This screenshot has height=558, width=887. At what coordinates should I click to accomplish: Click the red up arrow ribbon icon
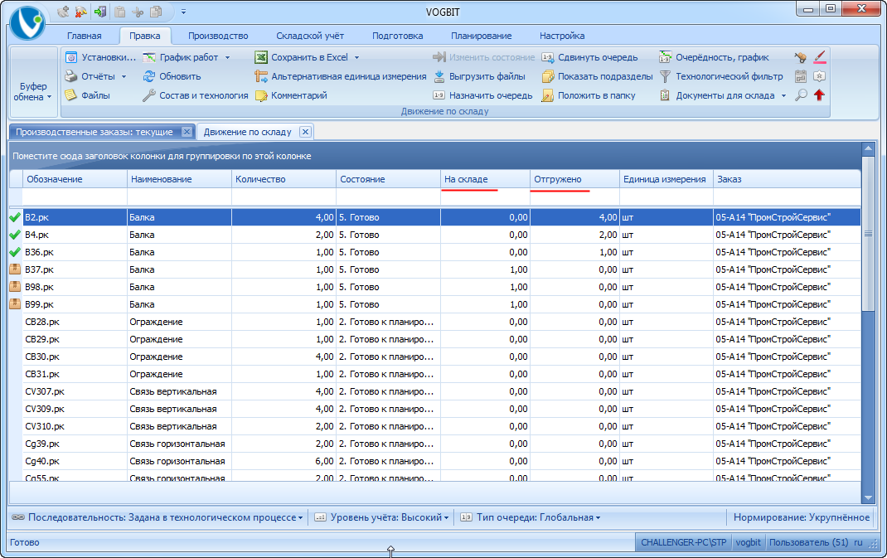pyautogui.click(x=819, y=95)
